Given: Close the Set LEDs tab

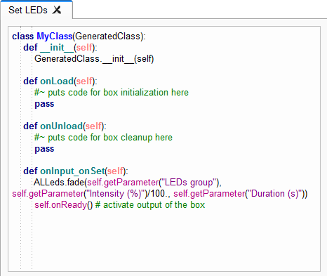Looking at the screenshot, I should click(57, 10).
